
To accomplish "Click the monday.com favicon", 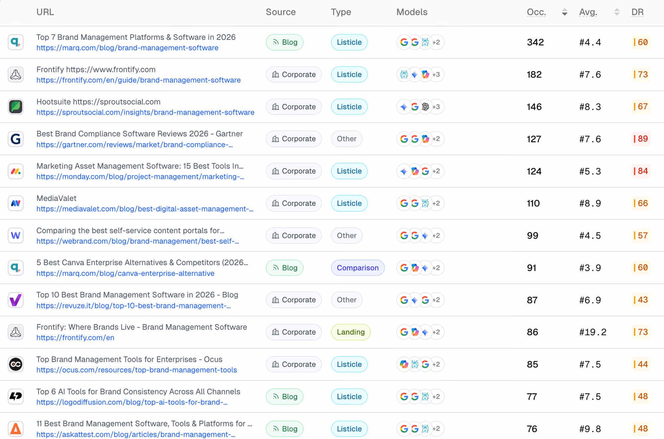I will [x=16, y=171].
